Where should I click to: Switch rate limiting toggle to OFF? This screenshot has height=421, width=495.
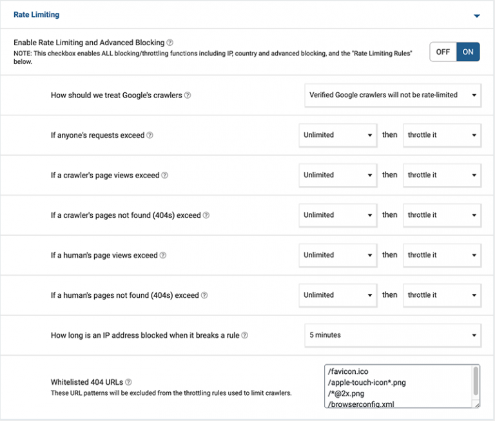tap(443, 52)
